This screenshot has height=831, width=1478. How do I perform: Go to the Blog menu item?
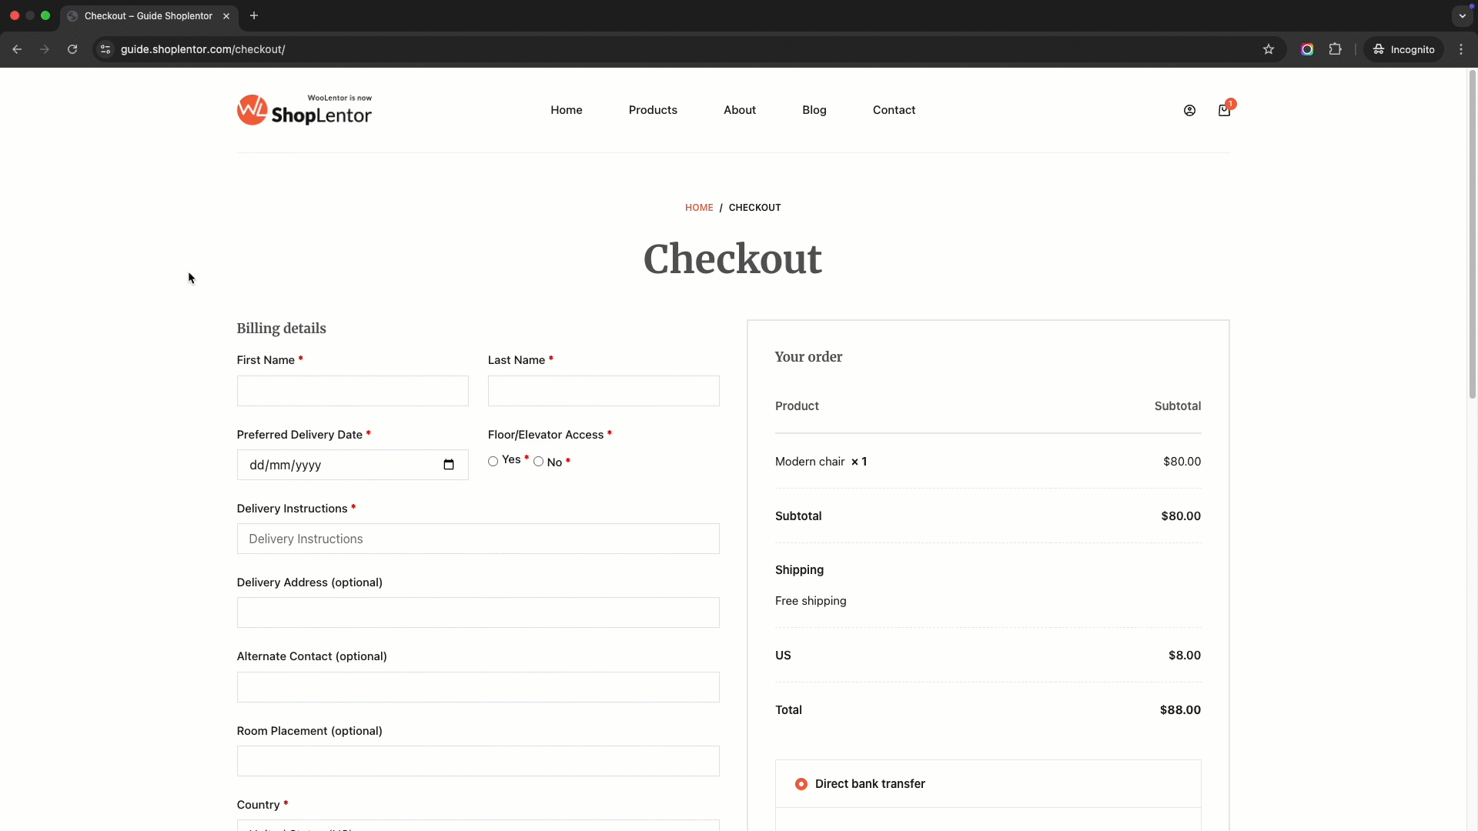814,110
